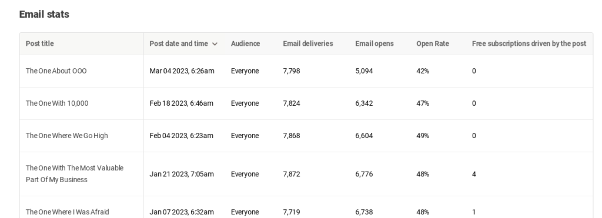Open post The One Where I Was Afraid
The width and height of the screenshot is (602, 218).
pos(67,212)
